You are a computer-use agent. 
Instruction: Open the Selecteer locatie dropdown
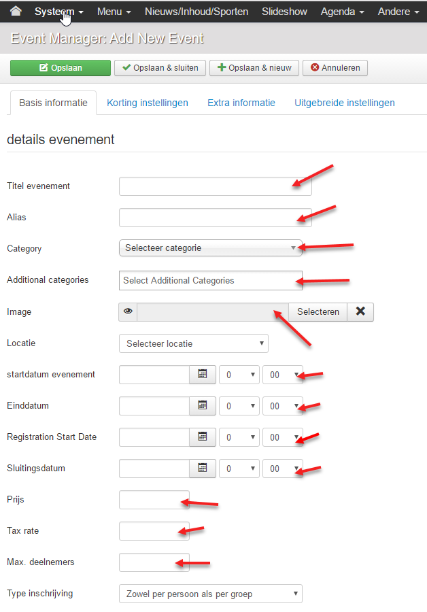click(194, 343)
